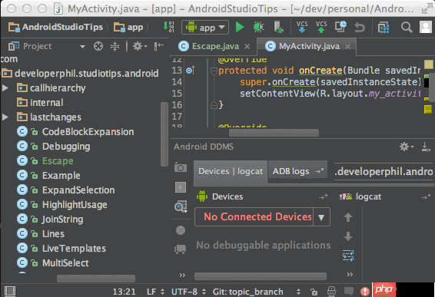
Task: Click the Make Project binary arrow icon
Action: [168, 27]
